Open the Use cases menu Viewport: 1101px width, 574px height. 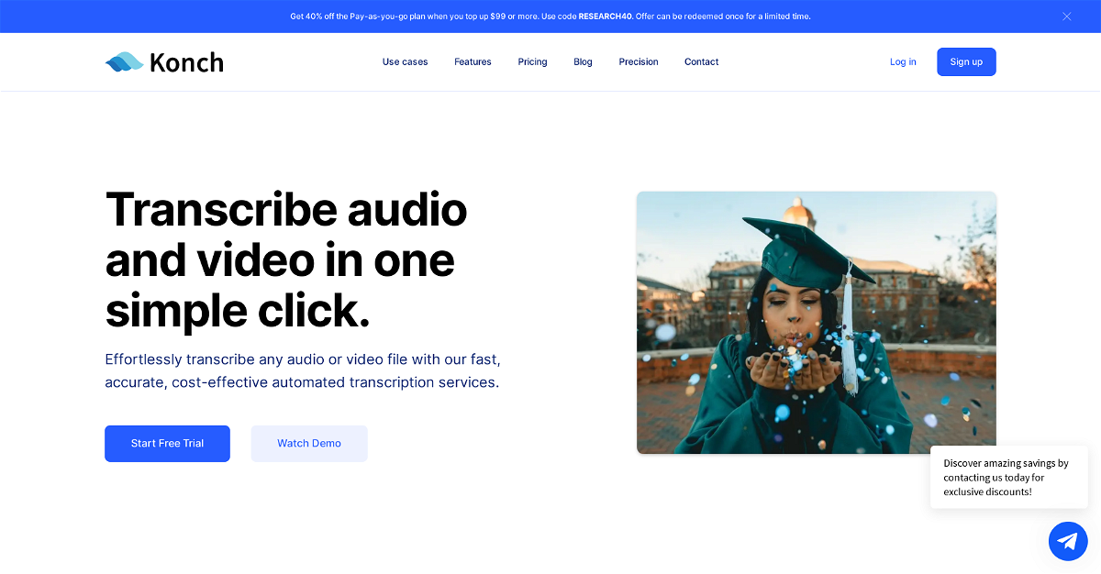(x=405, y=62)
